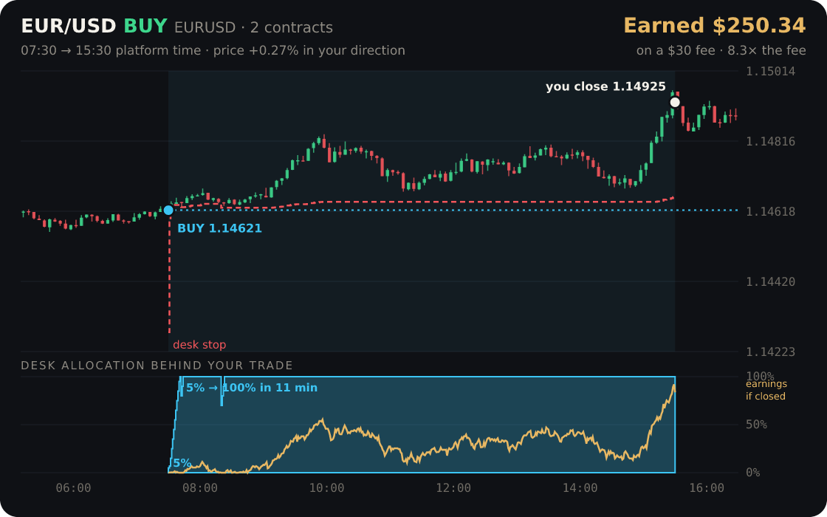Click the 1.15014 price axis label
The image size is (827, 517).
[770, 71]
